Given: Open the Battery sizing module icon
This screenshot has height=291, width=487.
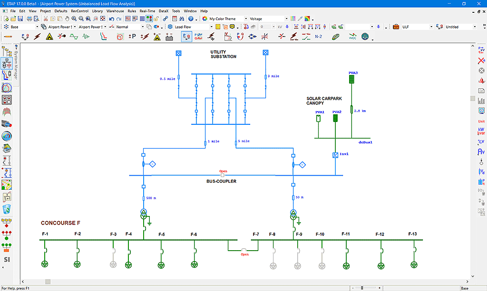Looking at the screenshot, I should tap(169, 37).
